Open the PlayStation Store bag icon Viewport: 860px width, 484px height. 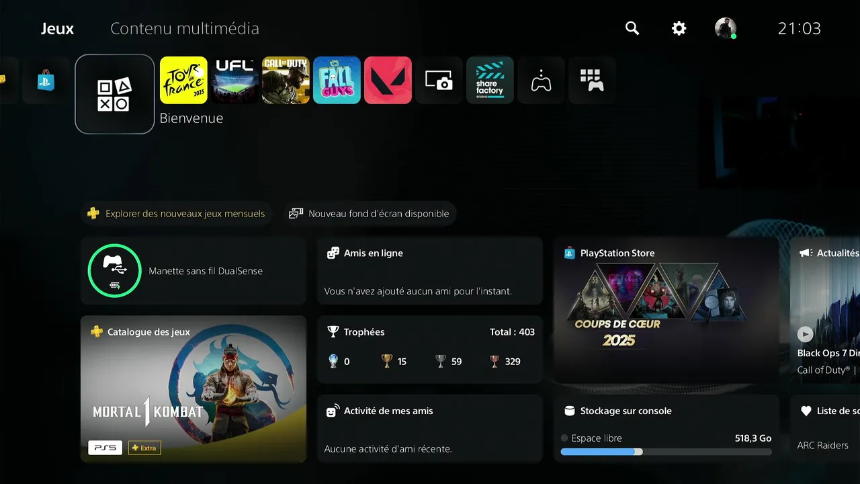point(46,80)
